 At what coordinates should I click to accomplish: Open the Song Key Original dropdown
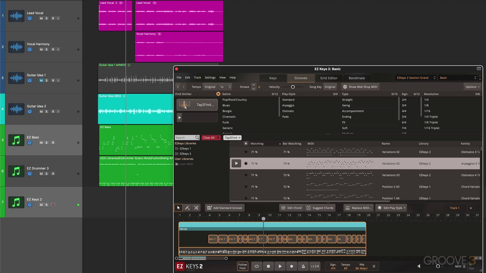(x=330, y=87)
